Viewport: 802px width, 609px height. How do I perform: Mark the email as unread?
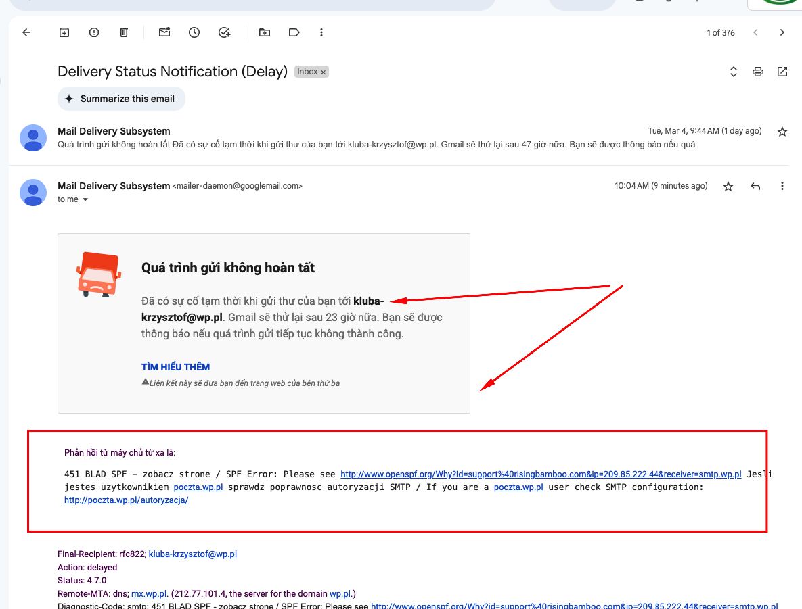pyautogui.click(x=164, y=32)
